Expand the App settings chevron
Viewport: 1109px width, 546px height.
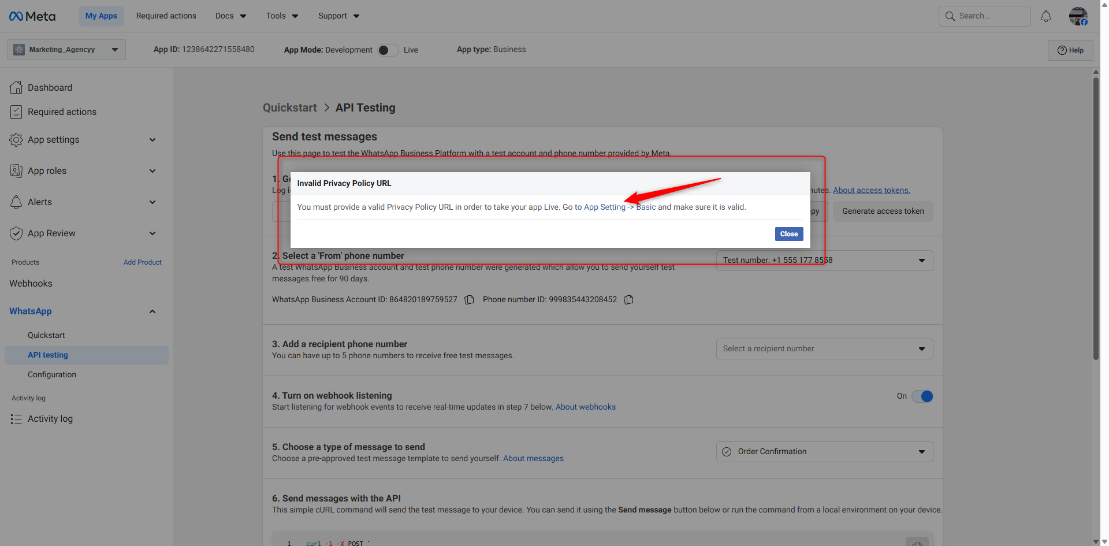152,140
